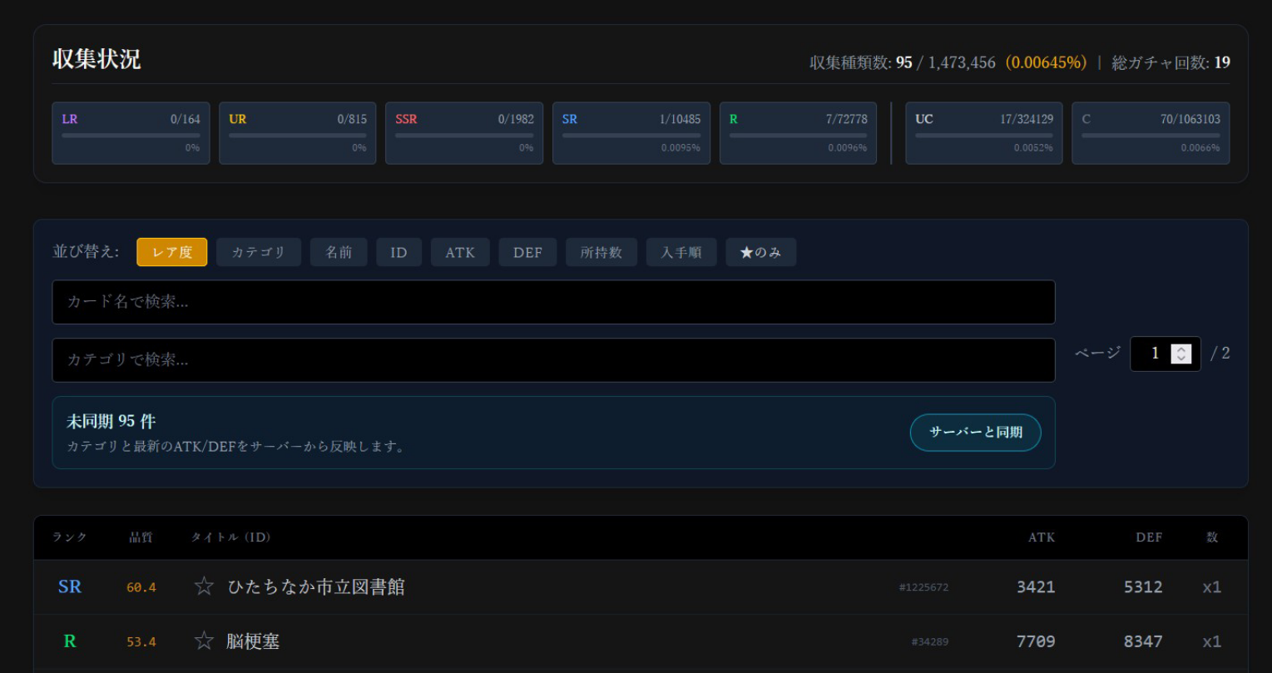Sort cards by DEF value
The image size is (1272, 673).
click(x=527, y=252)
